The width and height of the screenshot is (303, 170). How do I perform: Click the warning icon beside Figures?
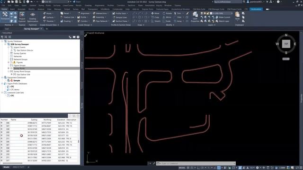tap(14, 62)
